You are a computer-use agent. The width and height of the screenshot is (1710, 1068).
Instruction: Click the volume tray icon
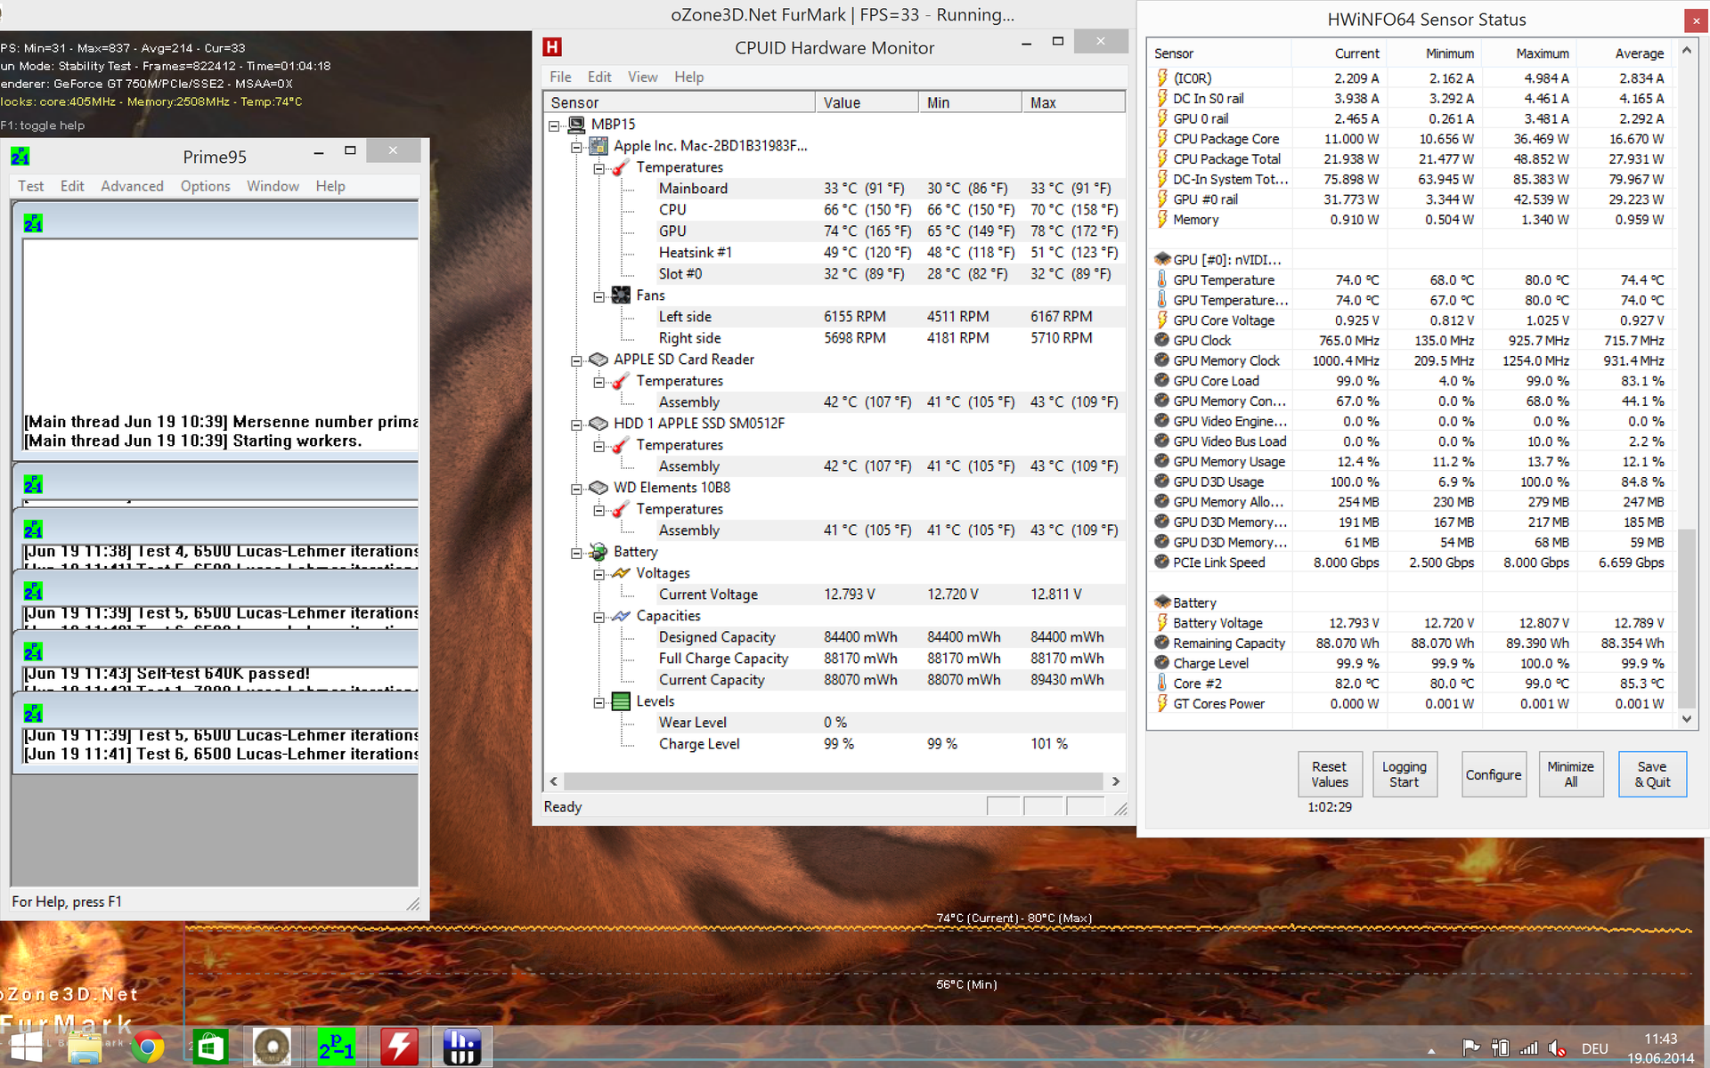point(1556,1048)
